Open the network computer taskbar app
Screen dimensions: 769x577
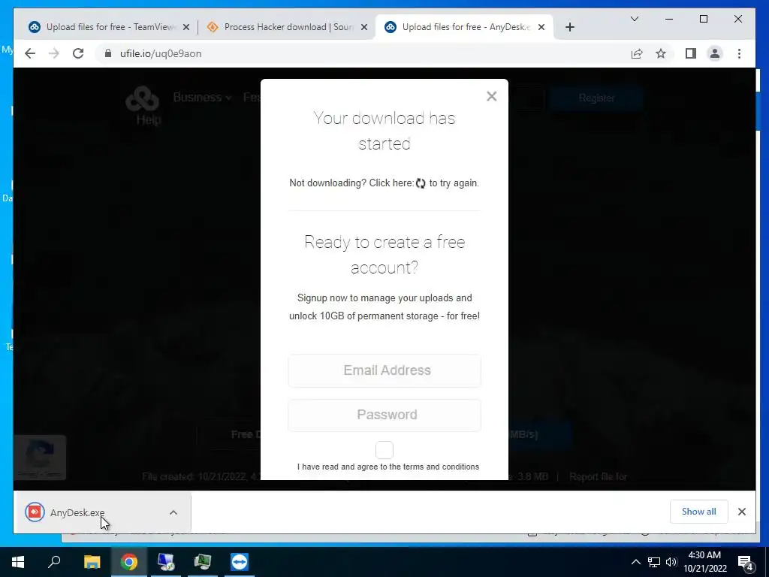pyautogui.click(x=166, y=562)
